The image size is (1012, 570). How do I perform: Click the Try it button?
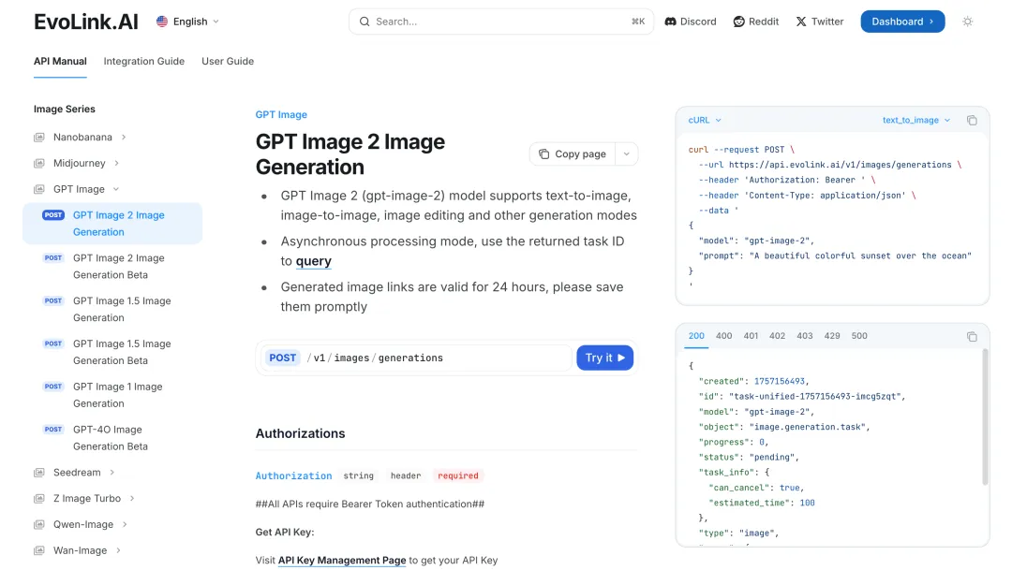(604, 358)
